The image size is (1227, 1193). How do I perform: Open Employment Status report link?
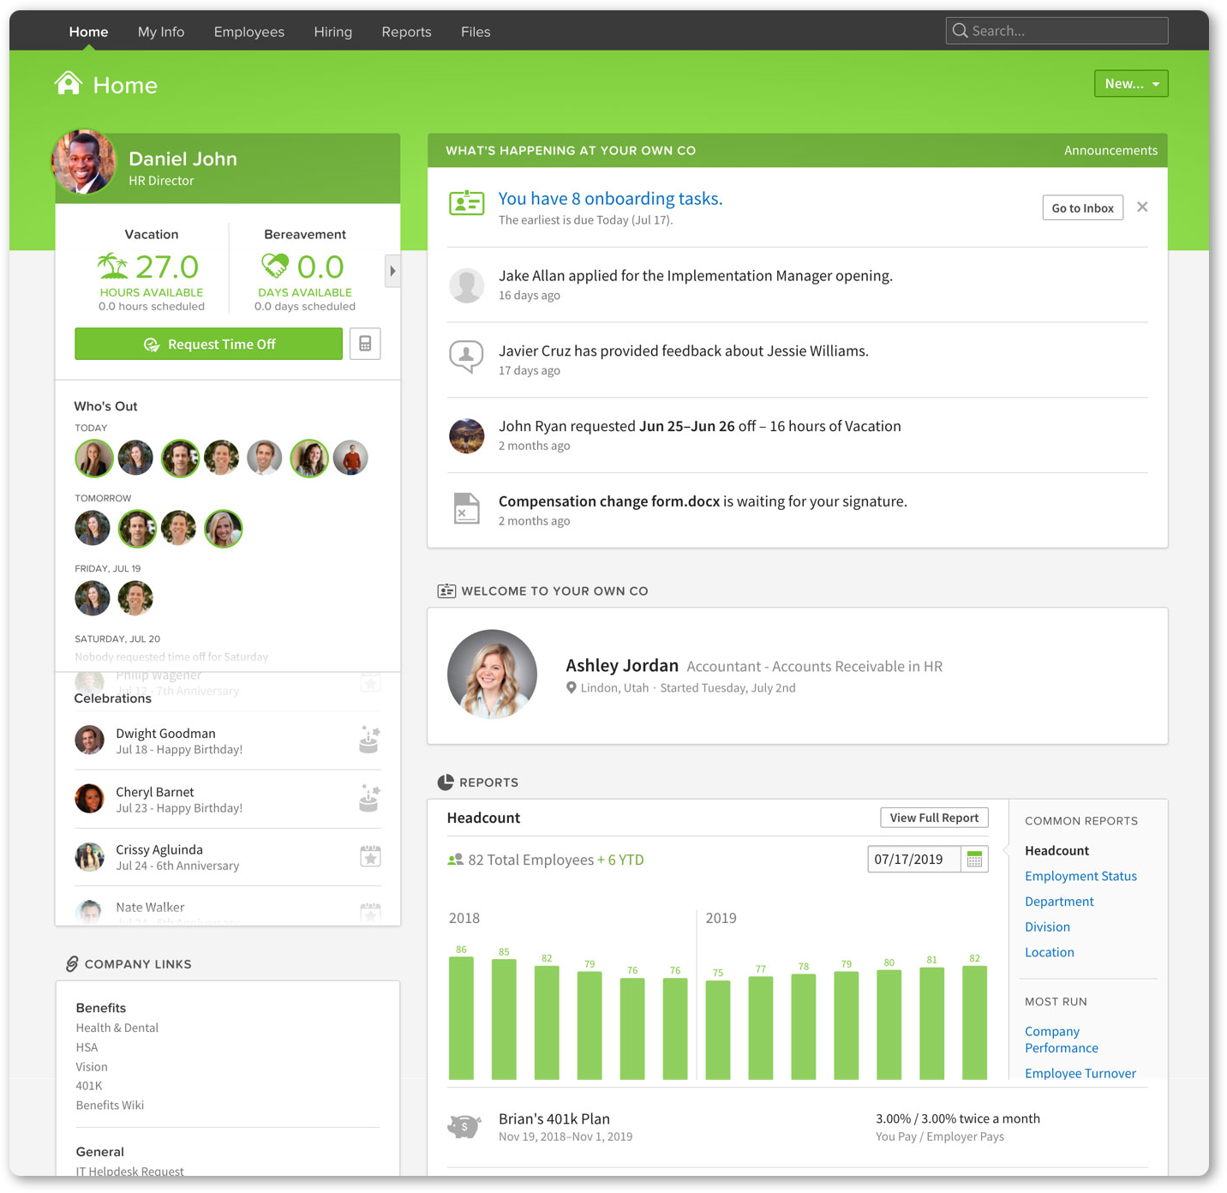(x=1080, y=876)
